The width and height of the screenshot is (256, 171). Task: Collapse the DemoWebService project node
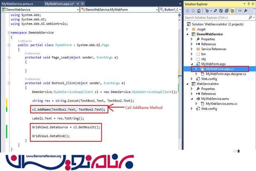188,34
